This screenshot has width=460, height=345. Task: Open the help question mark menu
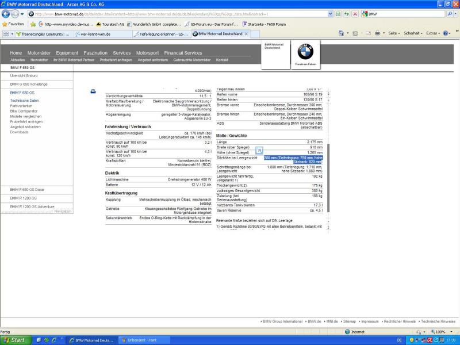[447, 33]
